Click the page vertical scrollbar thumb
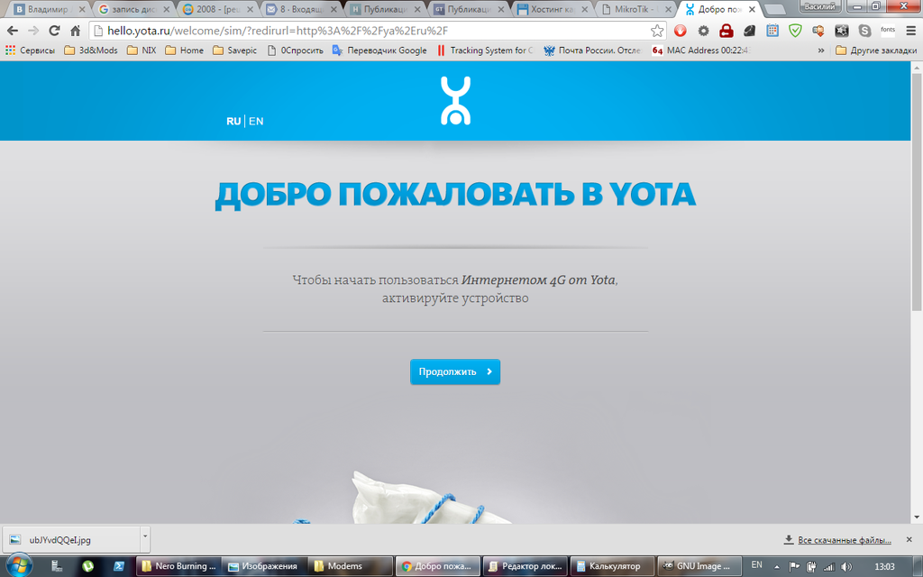 tap(917, 192)
